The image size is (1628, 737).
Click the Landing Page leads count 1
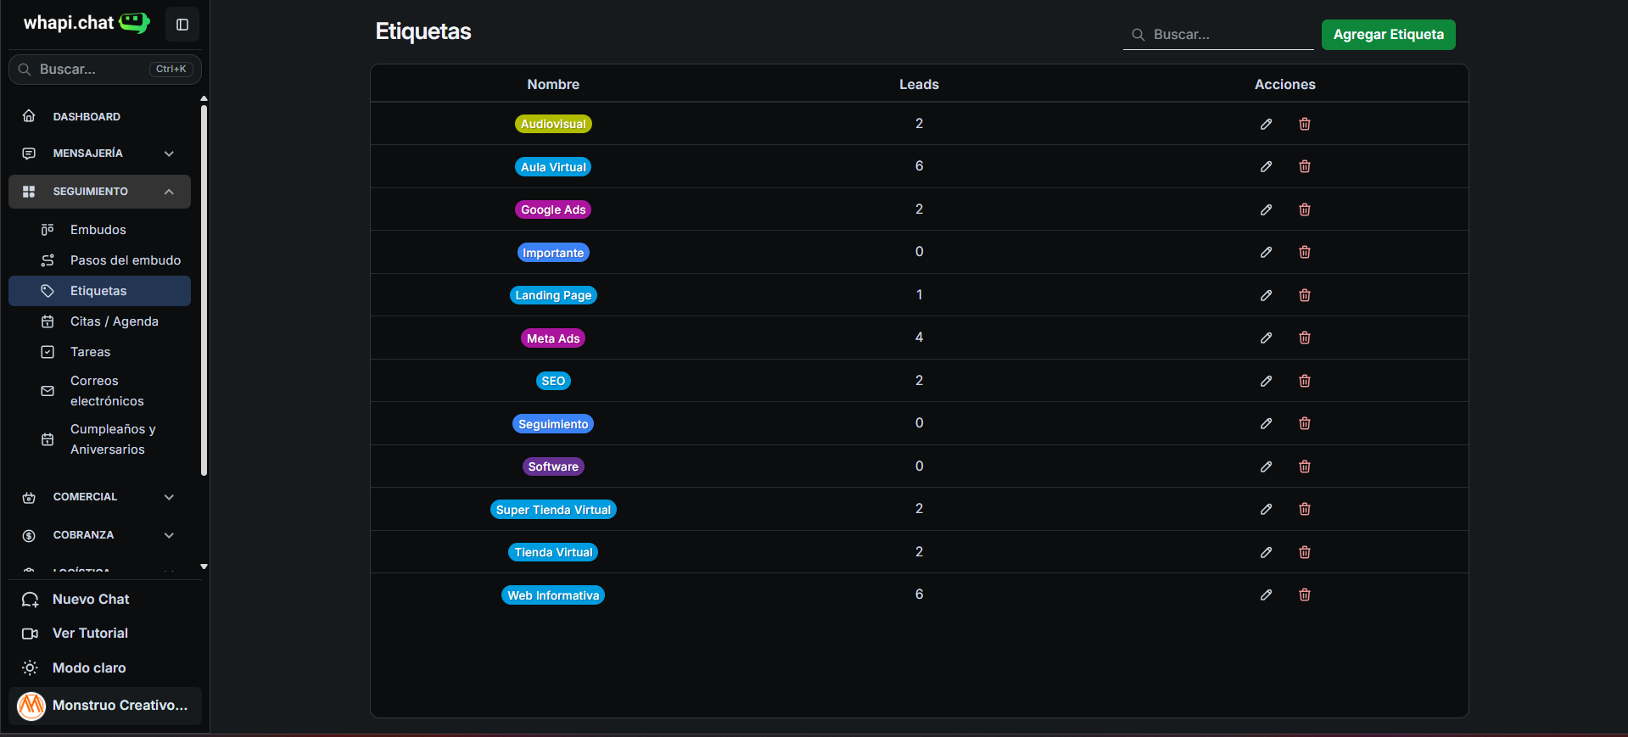(x=919, y=295)
